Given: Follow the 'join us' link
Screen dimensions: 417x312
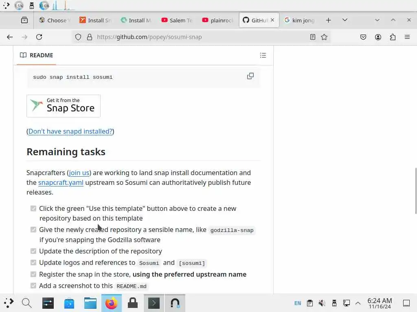Looking at the screenshot, I should pyautogui.click(x=79, y=173).
